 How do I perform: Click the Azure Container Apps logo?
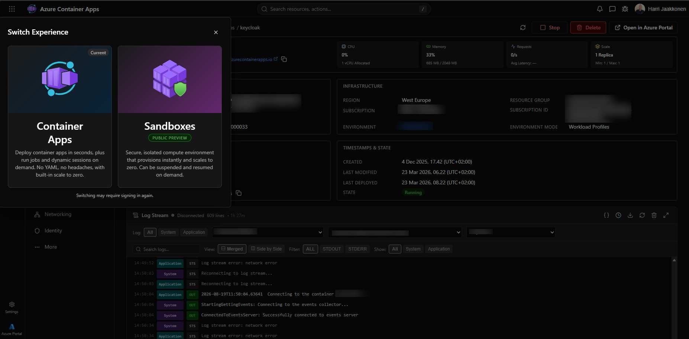32,9
